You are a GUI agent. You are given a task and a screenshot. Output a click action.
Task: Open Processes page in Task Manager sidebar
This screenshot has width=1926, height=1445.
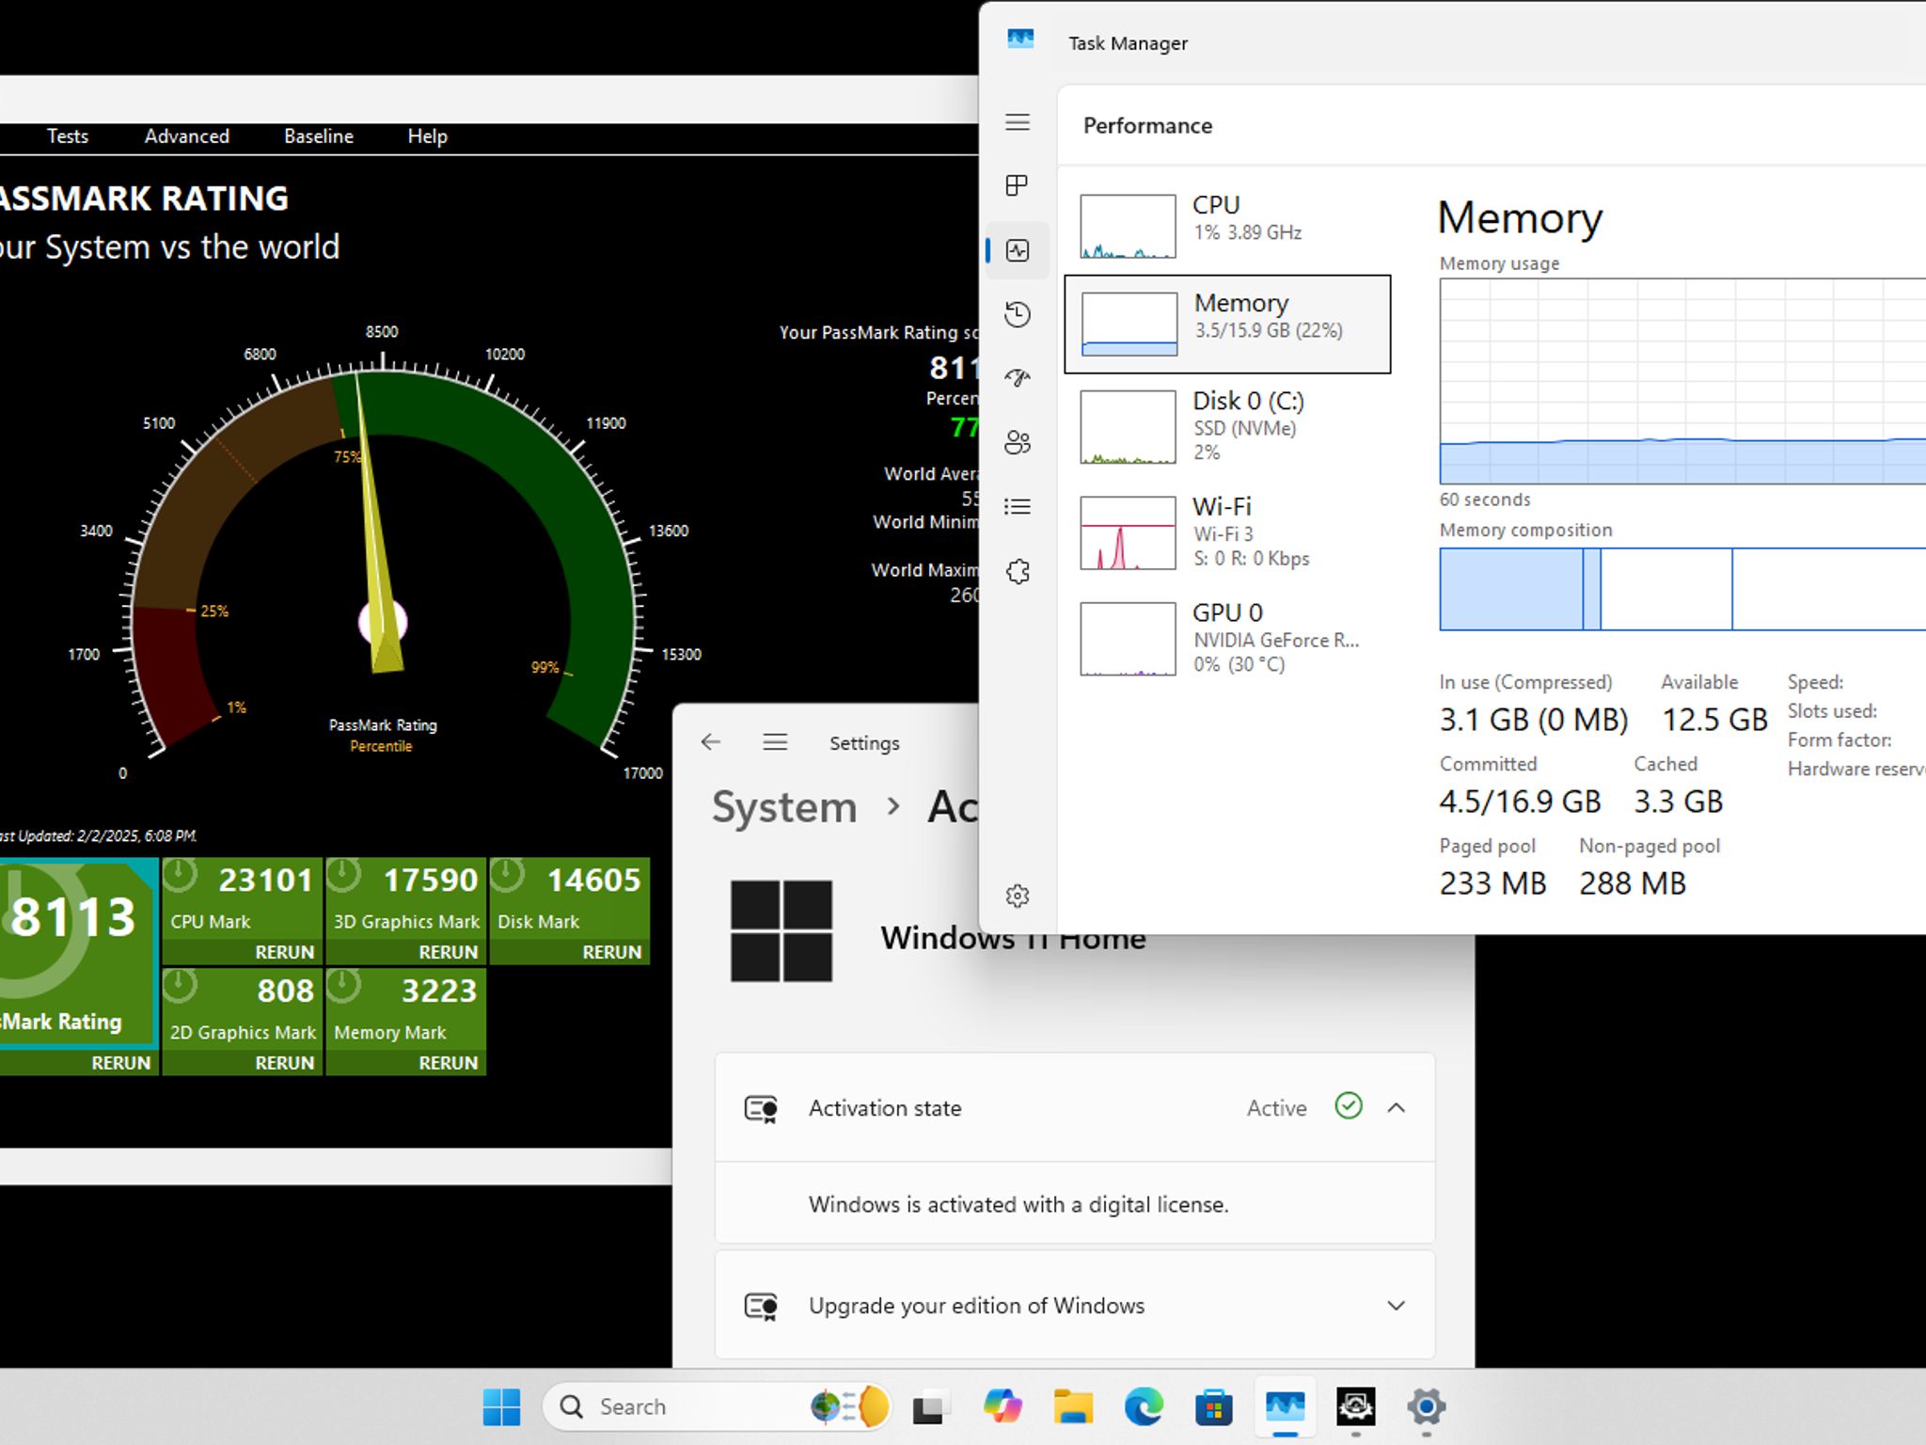pos(1018,185)
